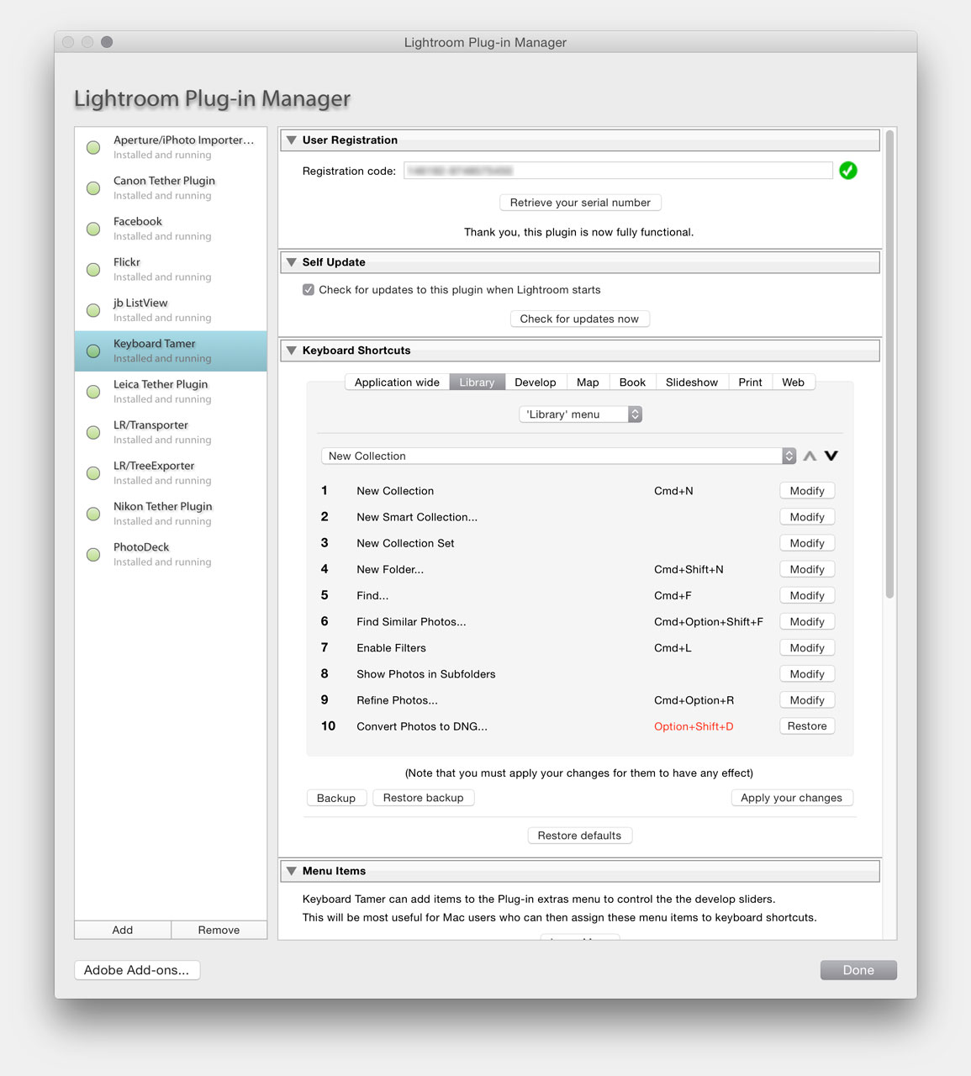The width and height of the screenshot is (971, 1076).
Task: Collapse the Keyboard Shortcuts section
Action: (291, 351)
